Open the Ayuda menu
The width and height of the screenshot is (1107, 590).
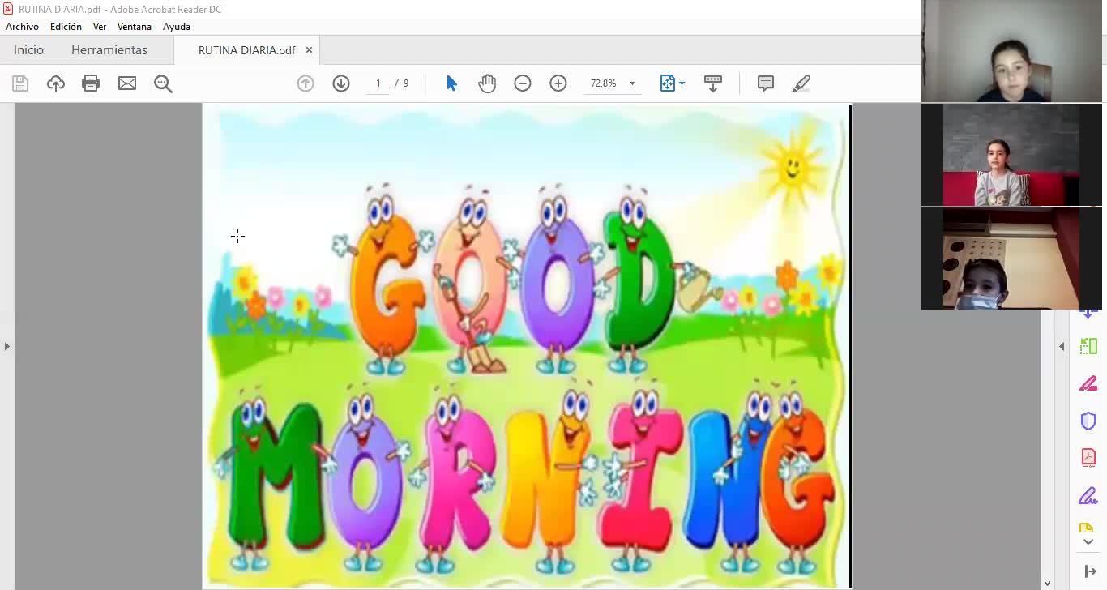point(177,27)
